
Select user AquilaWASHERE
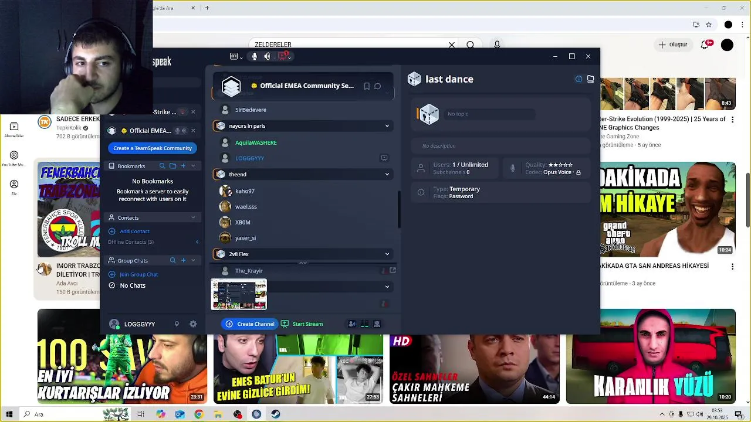pos(256,142)
